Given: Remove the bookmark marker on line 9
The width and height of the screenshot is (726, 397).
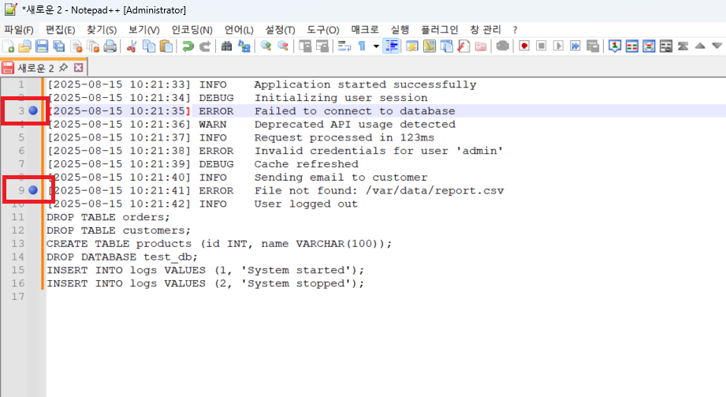Looking at the screenshot, I should point(33,191).
